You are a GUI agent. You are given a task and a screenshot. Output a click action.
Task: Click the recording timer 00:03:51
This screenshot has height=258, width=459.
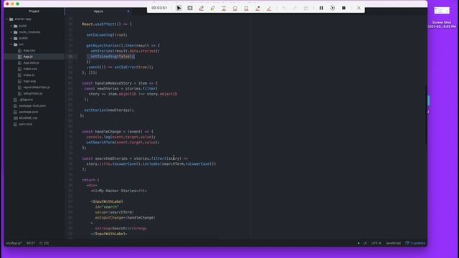tap(159, 8)
